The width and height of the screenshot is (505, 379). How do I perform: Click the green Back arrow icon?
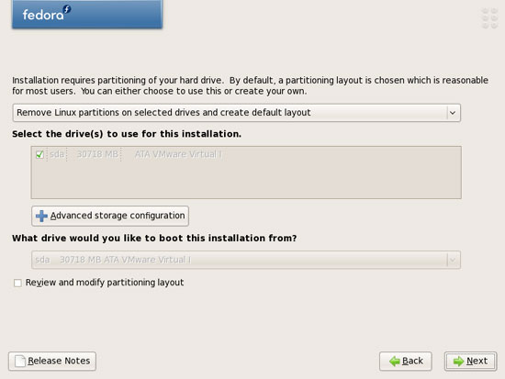(394, 362)
